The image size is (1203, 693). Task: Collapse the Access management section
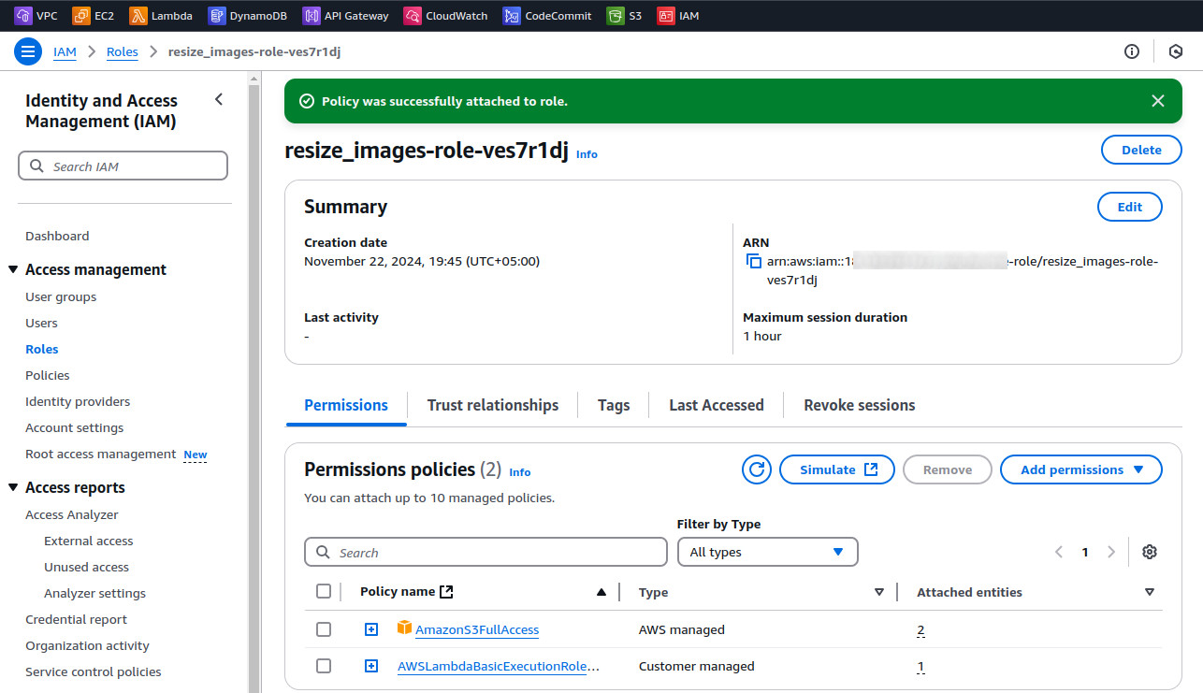(13, 269)
